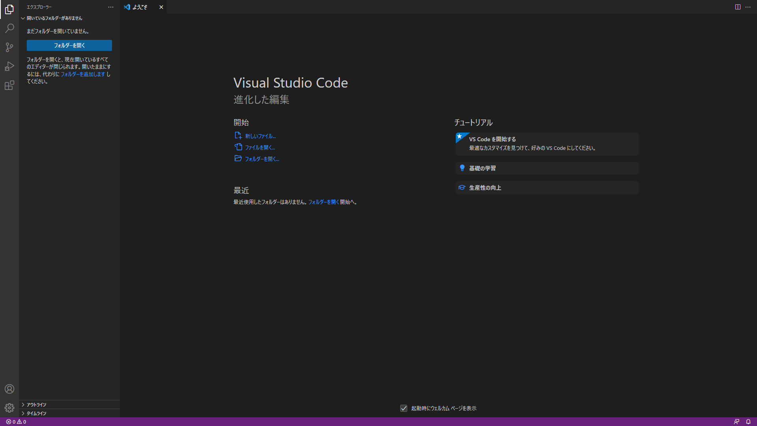This screenshot has height=426, width=757.
Task: Select the ようこそ tab
Action: click(140, 7)
